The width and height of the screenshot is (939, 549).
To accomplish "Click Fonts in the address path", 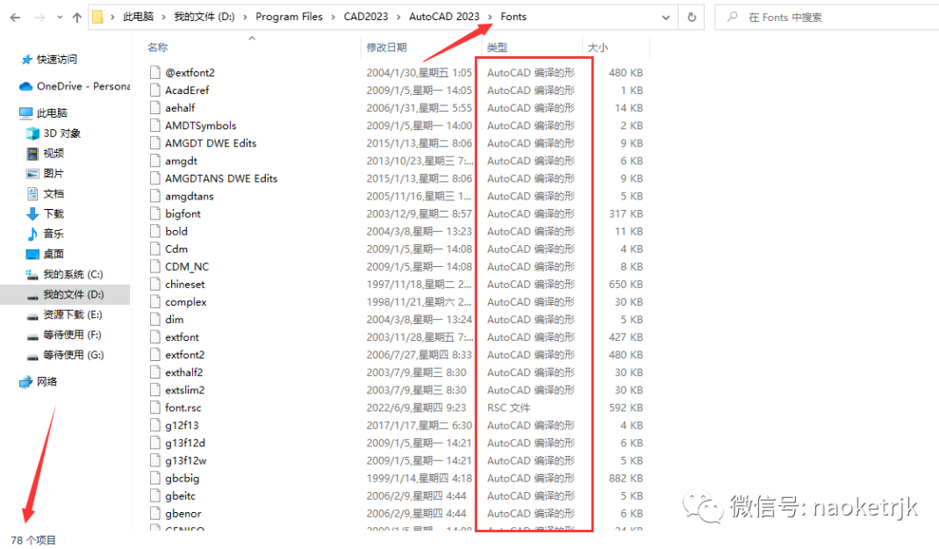I will click(x=513, y=17).
